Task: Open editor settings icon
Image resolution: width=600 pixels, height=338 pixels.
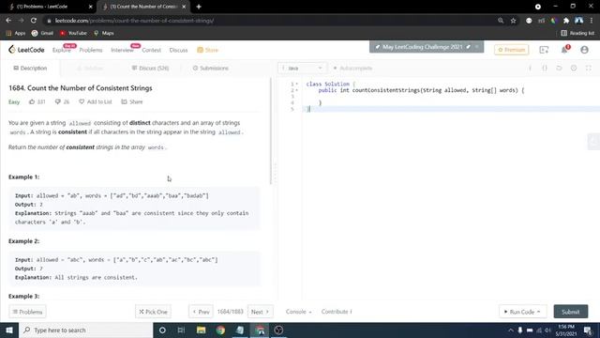Action: coord(574,69)
